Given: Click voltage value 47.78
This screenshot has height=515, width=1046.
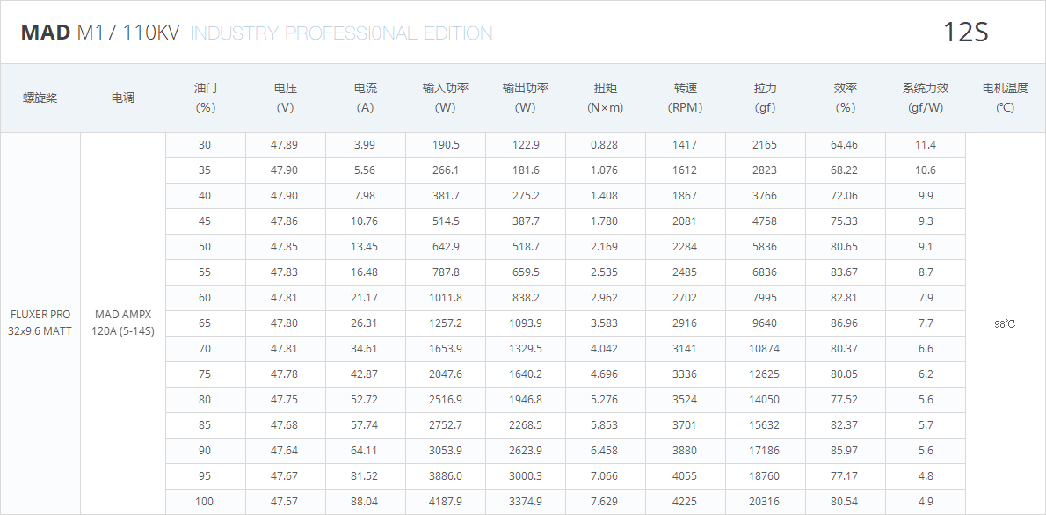Looking at the screenshot, I should [284, 374].
